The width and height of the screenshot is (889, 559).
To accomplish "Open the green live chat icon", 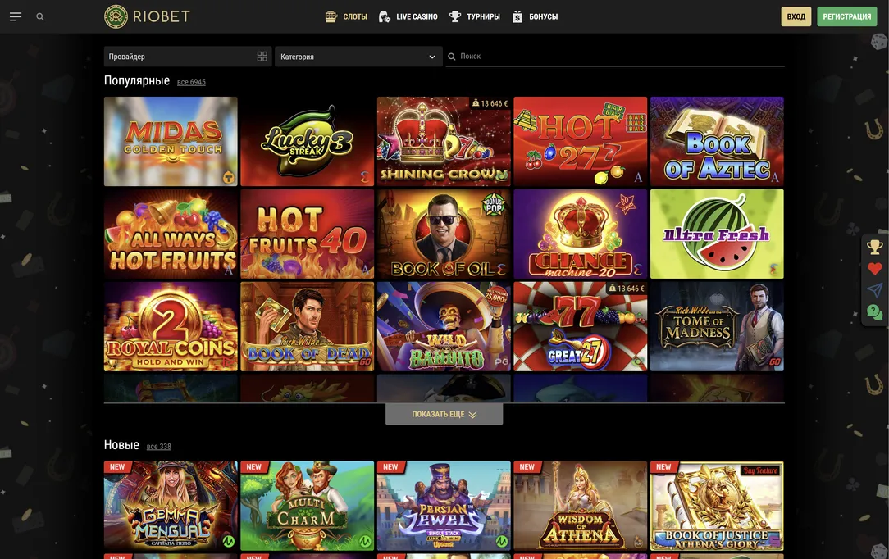I will click(875, 312).
